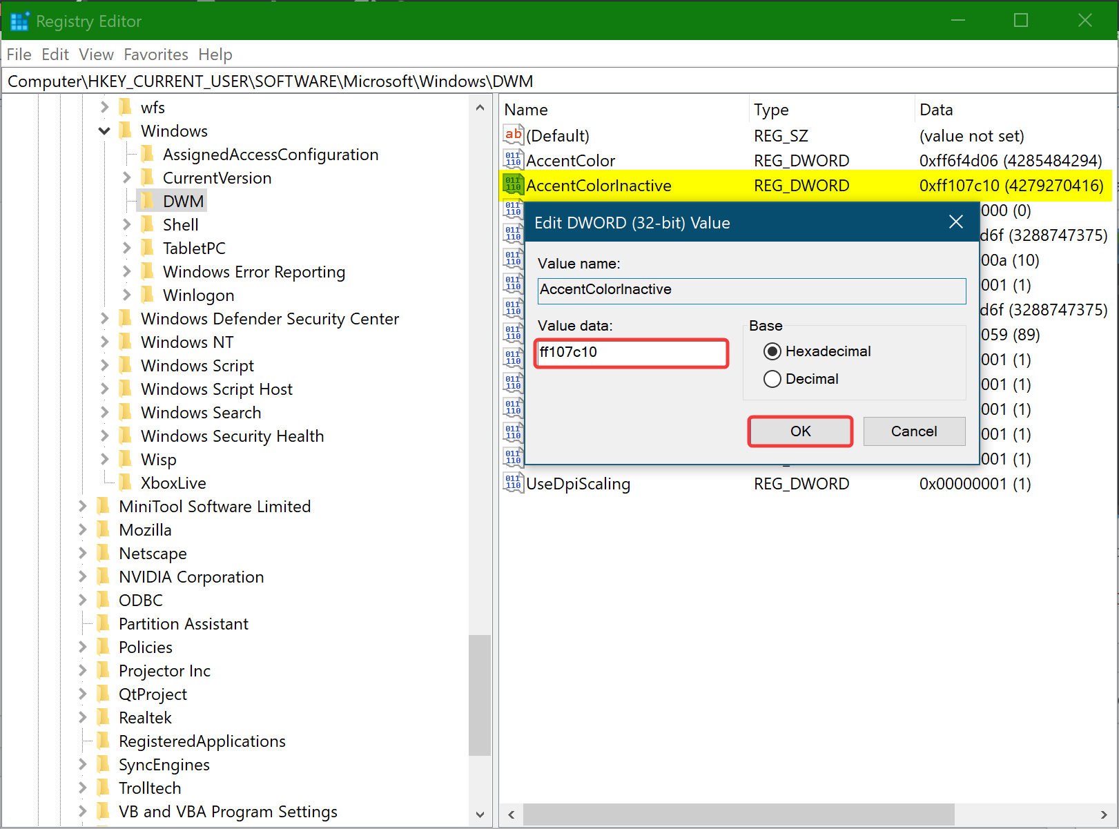The image size is (1119, 829).
Task: Expand the Projector Inc key
Action: (82, 670)
